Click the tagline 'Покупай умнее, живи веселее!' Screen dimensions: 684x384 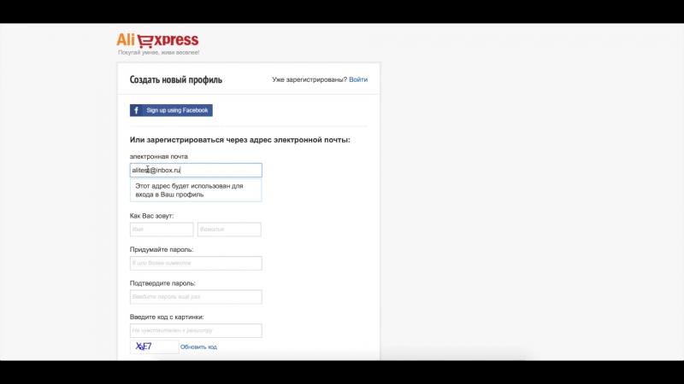(x=159, y=52)
